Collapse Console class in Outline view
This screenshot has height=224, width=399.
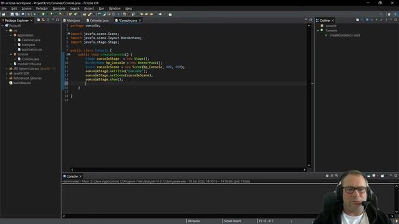point(318,30)
